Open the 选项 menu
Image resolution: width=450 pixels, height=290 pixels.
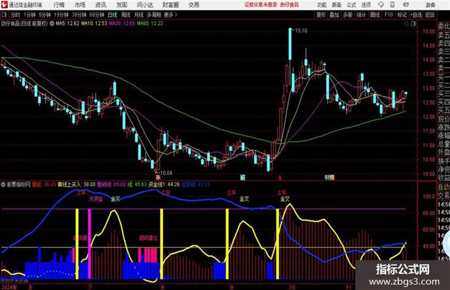366,5
